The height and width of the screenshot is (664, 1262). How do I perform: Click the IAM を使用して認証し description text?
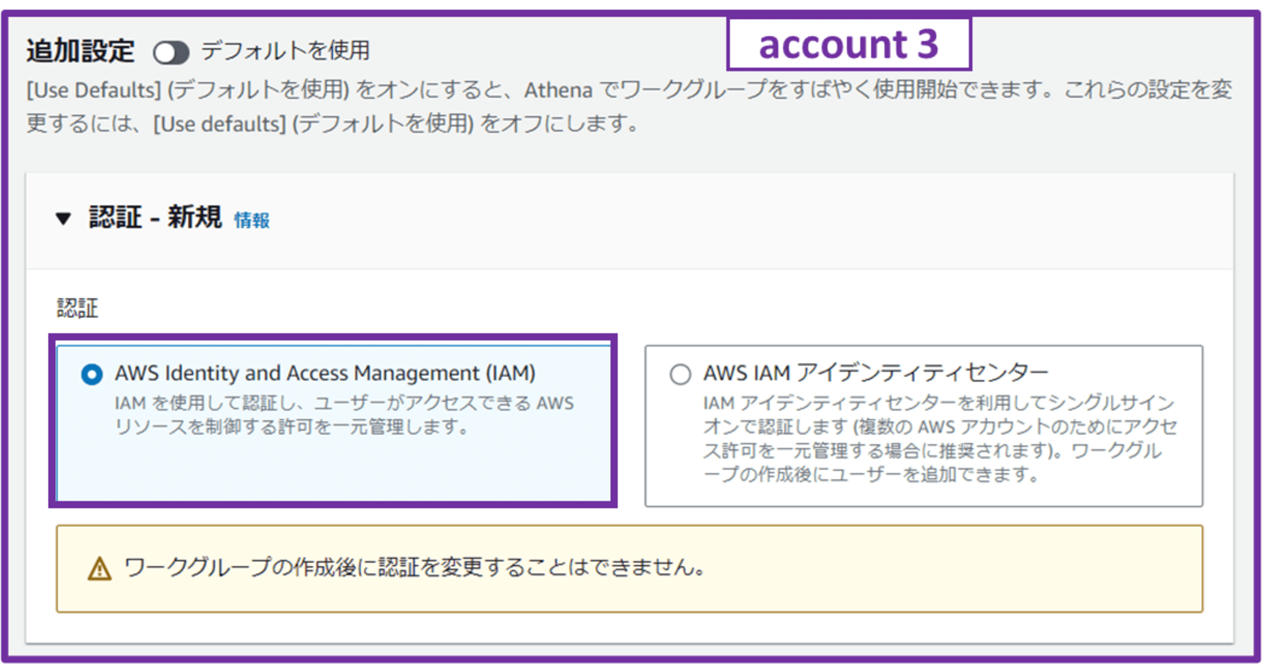345,415
